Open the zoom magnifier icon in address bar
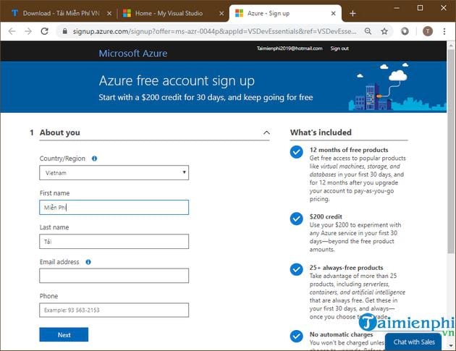The height and width of the screenshot is (351, 456). coord(368,31)
